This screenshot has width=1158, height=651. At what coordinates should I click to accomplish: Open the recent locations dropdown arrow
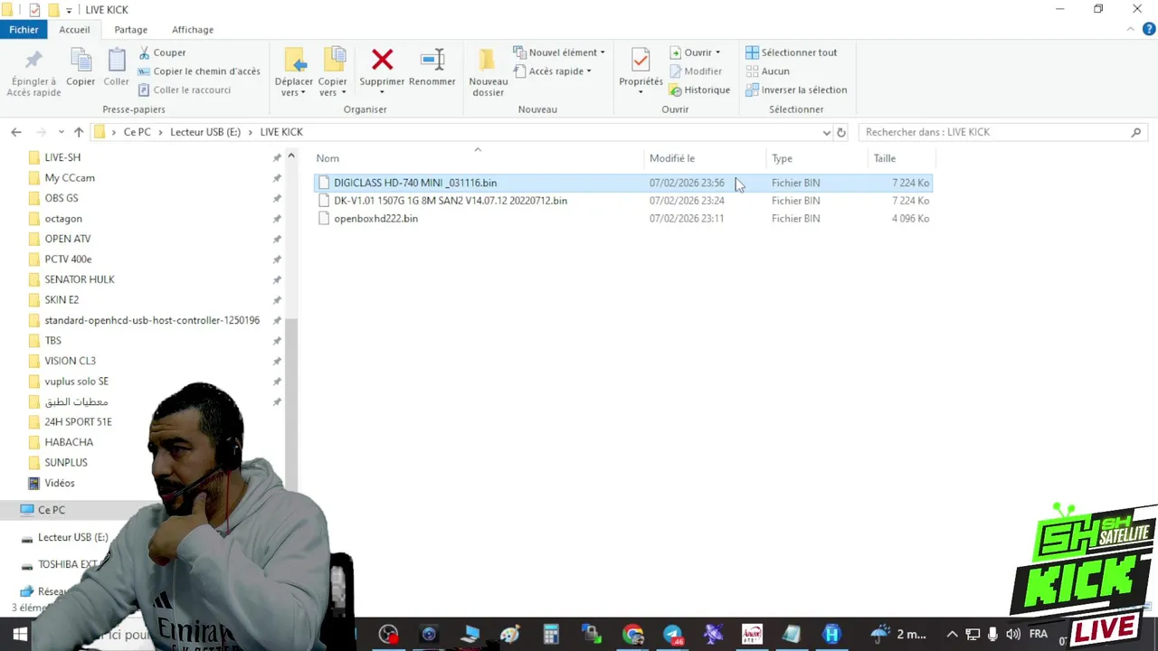point(61,132)
